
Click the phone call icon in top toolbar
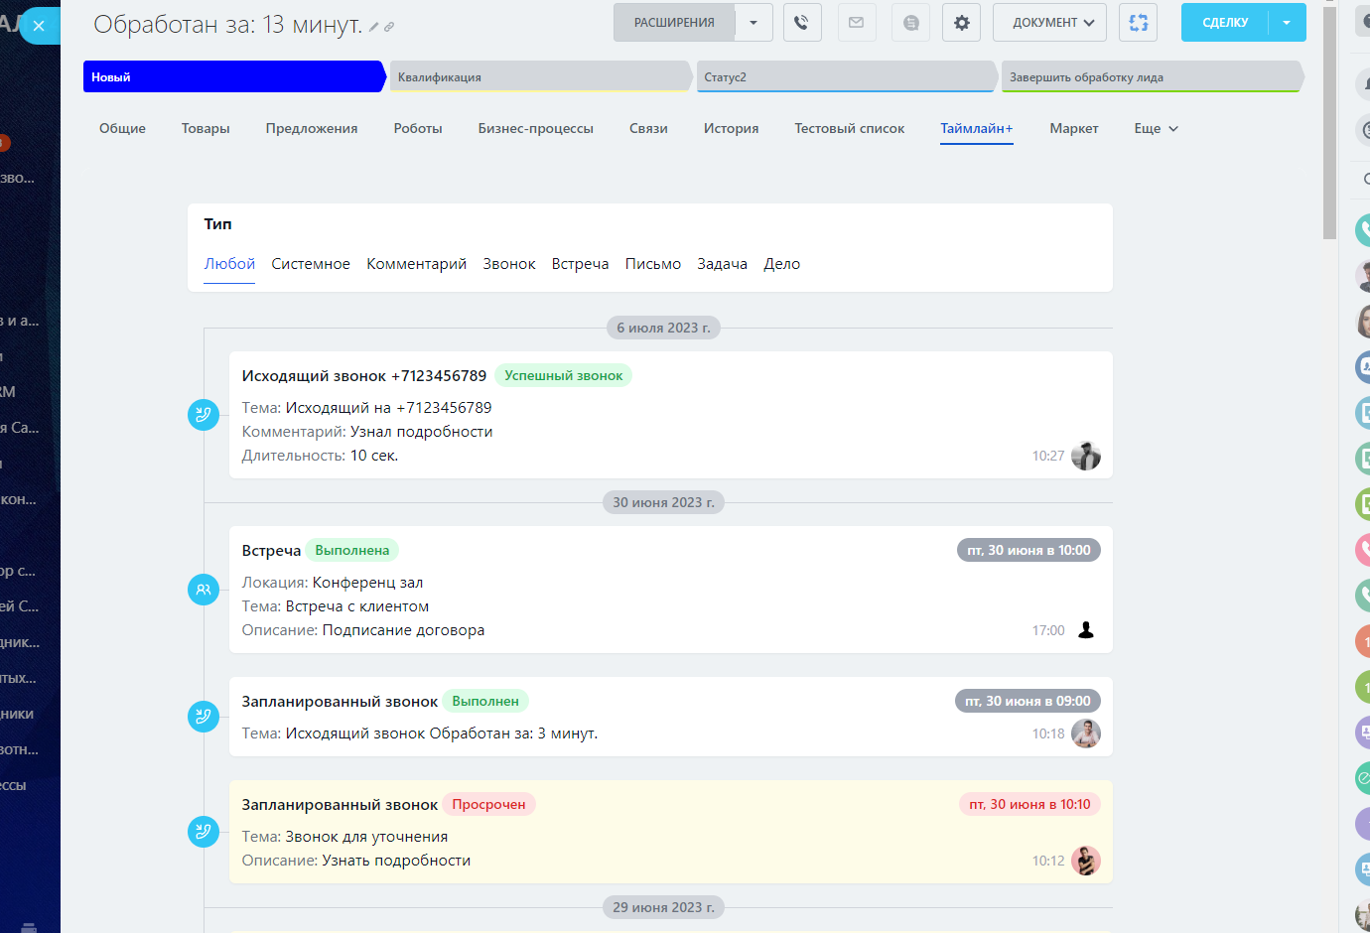click(x=802, y=23)
